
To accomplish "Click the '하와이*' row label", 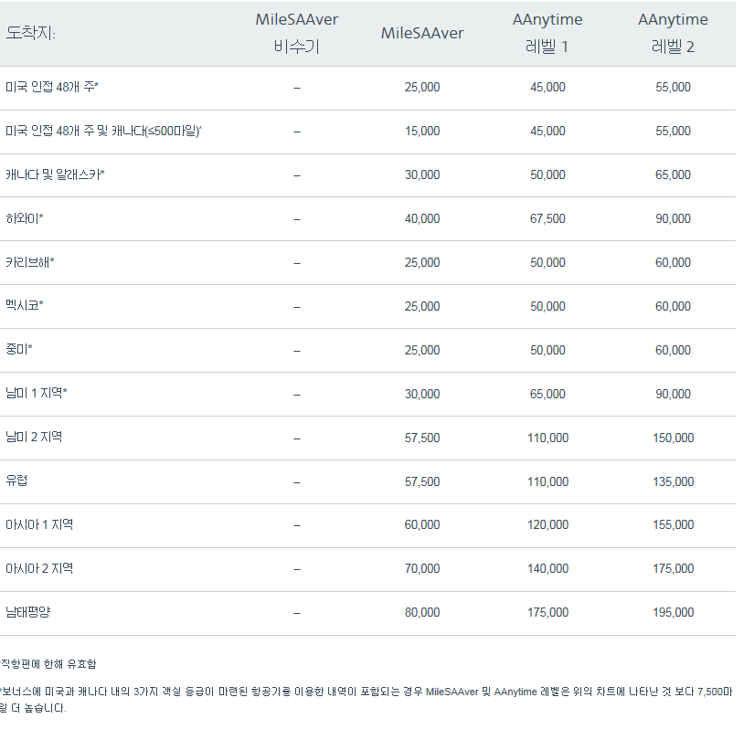I will coord(25,218).
